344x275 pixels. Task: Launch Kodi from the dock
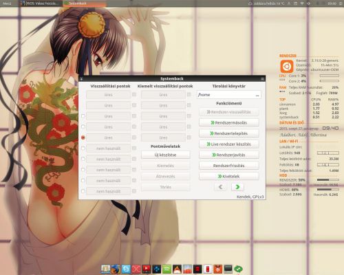click(157, 269)
